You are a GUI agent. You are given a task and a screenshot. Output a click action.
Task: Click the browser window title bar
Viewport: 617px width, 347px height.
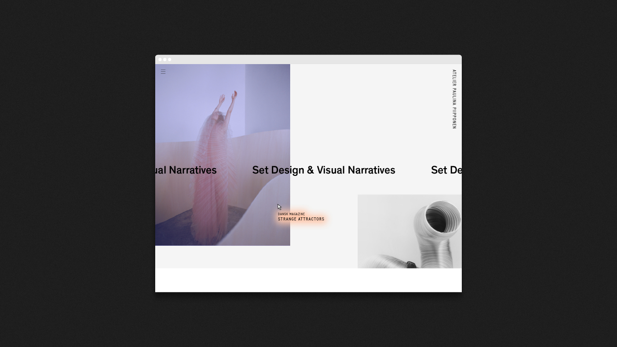pyautogui.click(x=308, y=59)
